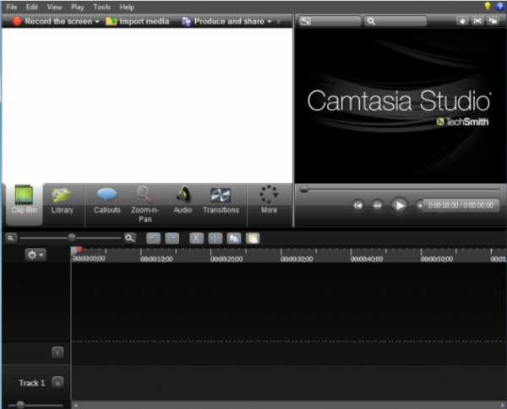The image size is (507, 409).
Task: Expand the Record the screen dropdown arrow
Action: pyautogui.click(x=97, y=21)
